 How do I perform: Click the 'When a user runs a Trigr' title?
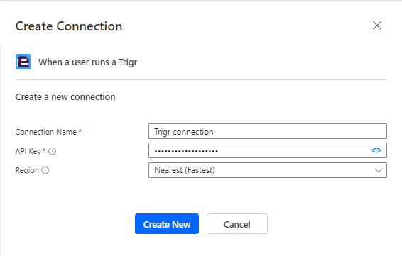pos(87,62)
